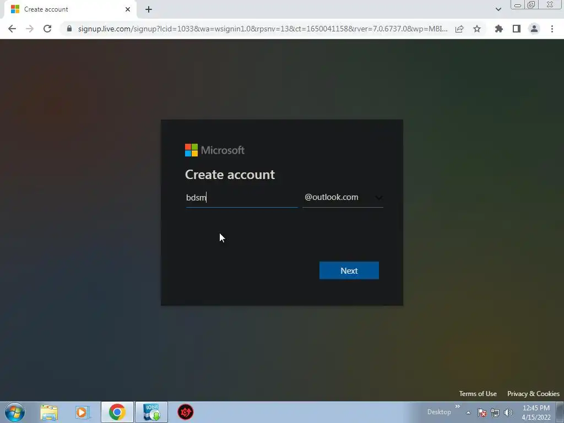Close the Create account tab
The height and width of the screenshot is (423, 564).
point(128,9)
